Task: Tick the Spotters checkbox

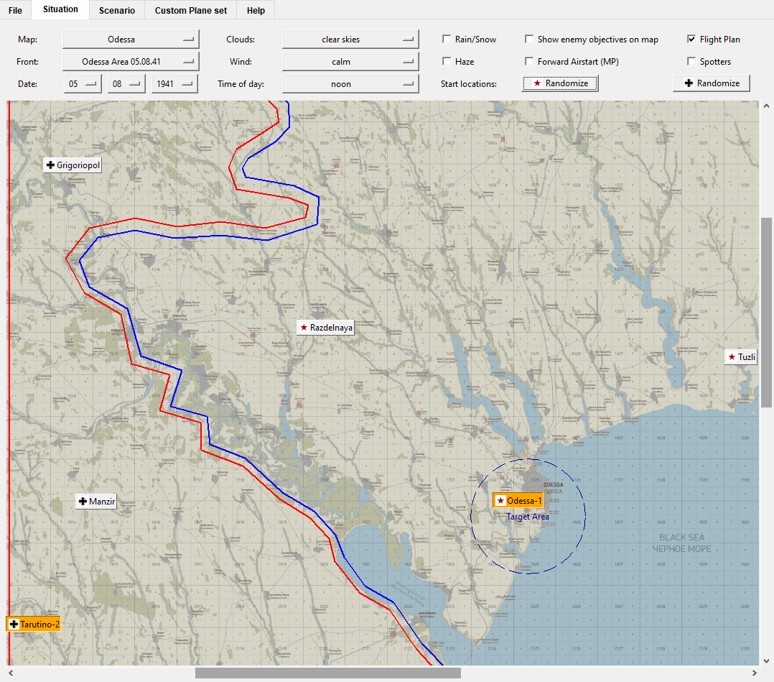Action: [x=691, y=61]
